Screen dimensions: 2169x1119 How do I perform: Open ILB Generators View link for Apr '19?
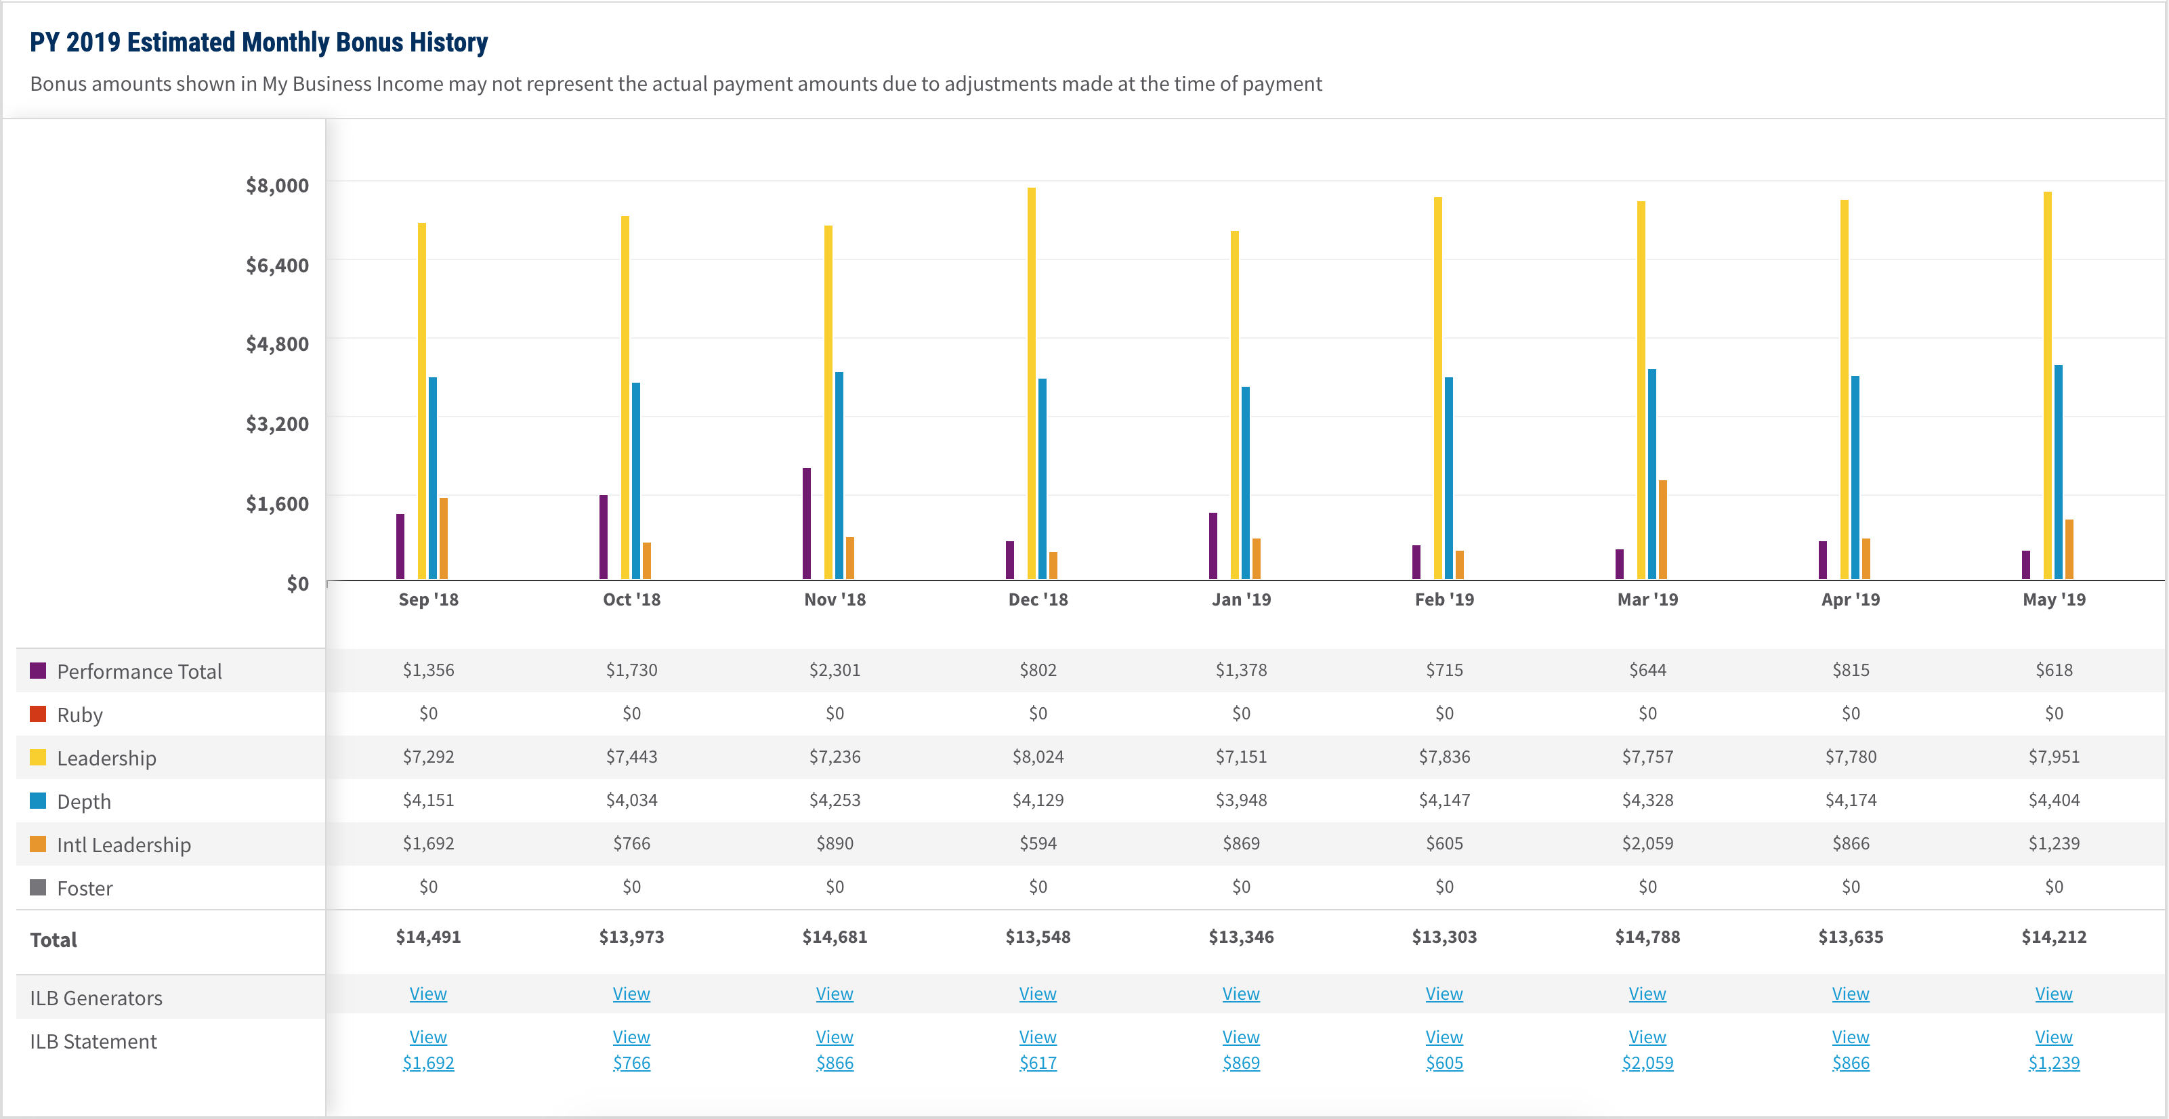pos(1850,994)
